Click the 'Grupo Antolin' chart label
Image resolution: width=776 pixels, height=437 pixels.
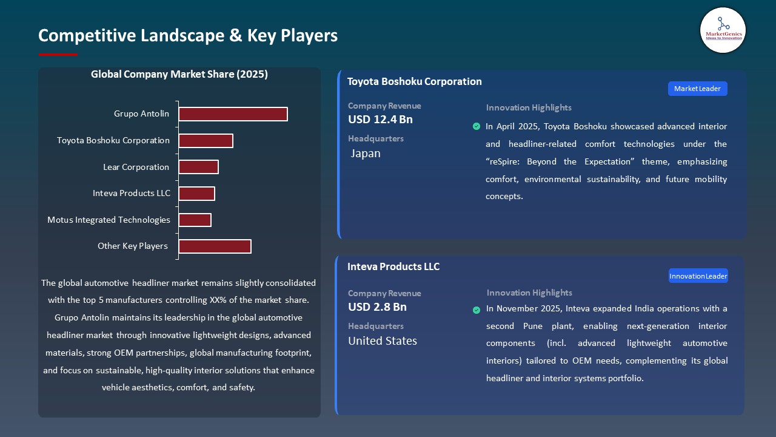click(142, 113)
